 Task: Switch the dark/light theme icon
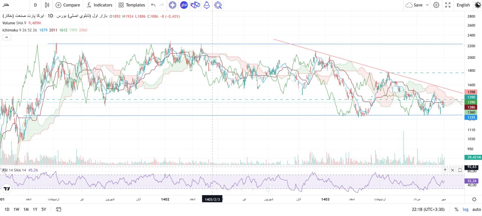[477, 5]
